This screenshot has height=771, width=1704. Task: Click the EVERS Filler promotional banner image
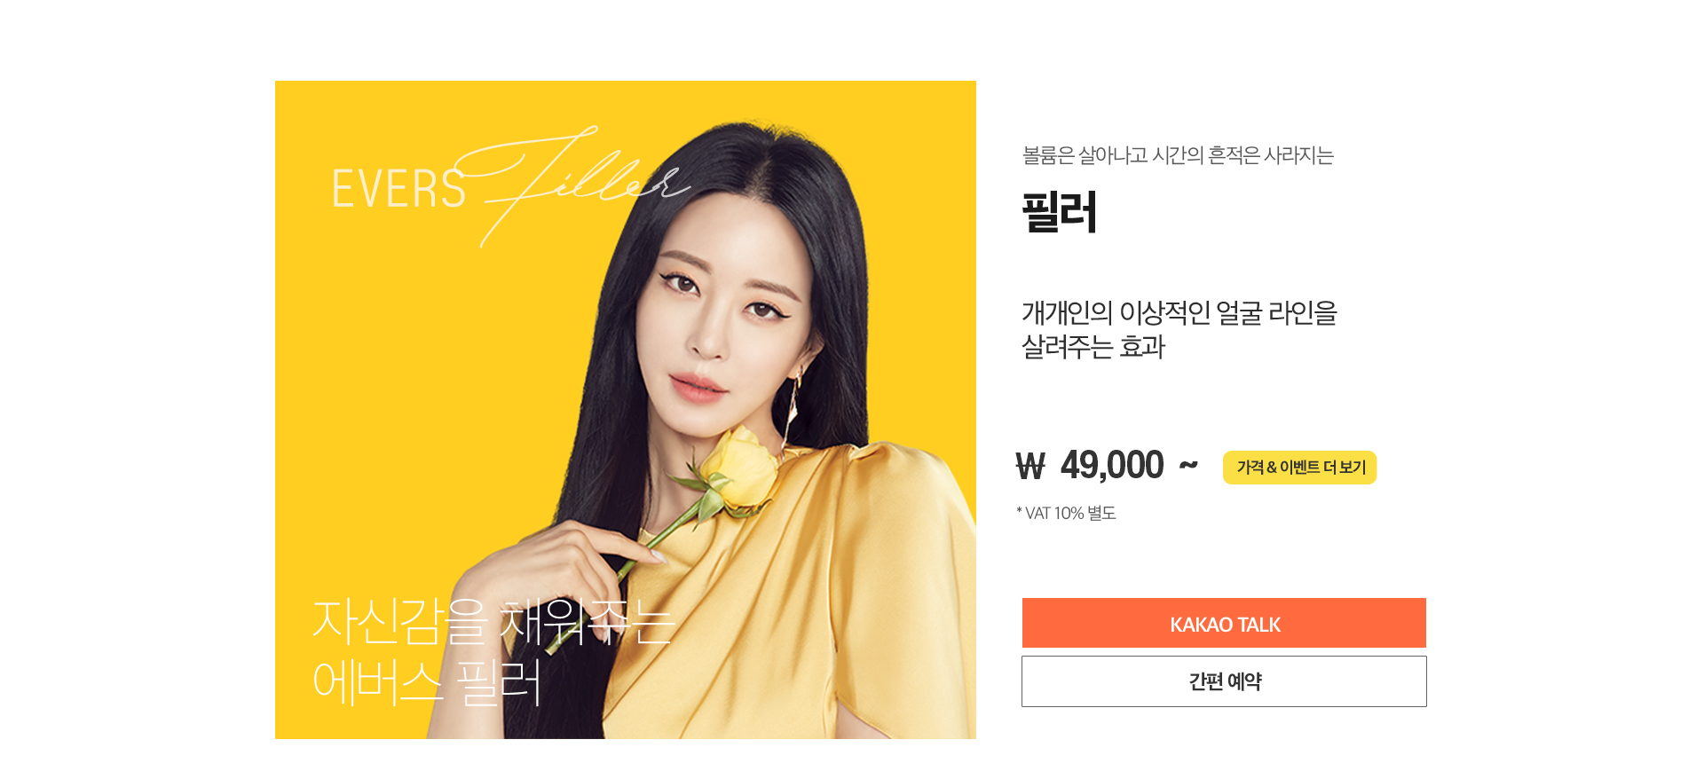(626, 410)
